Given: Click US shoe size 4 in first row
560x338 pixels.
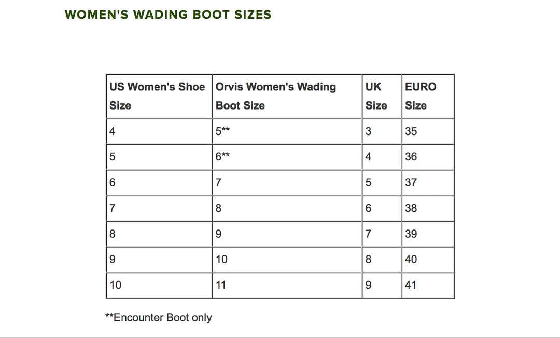Looking at the screenshot, I should point(113,131).
